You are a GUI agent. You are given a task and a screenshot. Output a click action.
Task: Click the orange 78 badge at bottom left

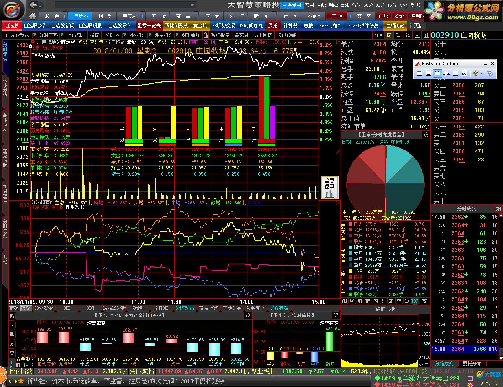pyautogui.click(x=3, y=374)
